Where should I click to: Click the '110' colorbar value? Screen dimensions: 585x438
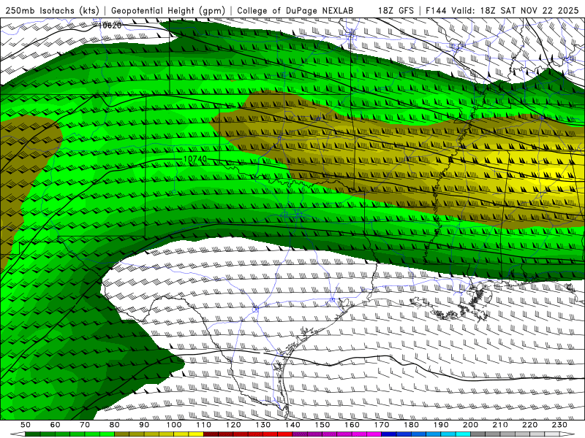(204, 425)
